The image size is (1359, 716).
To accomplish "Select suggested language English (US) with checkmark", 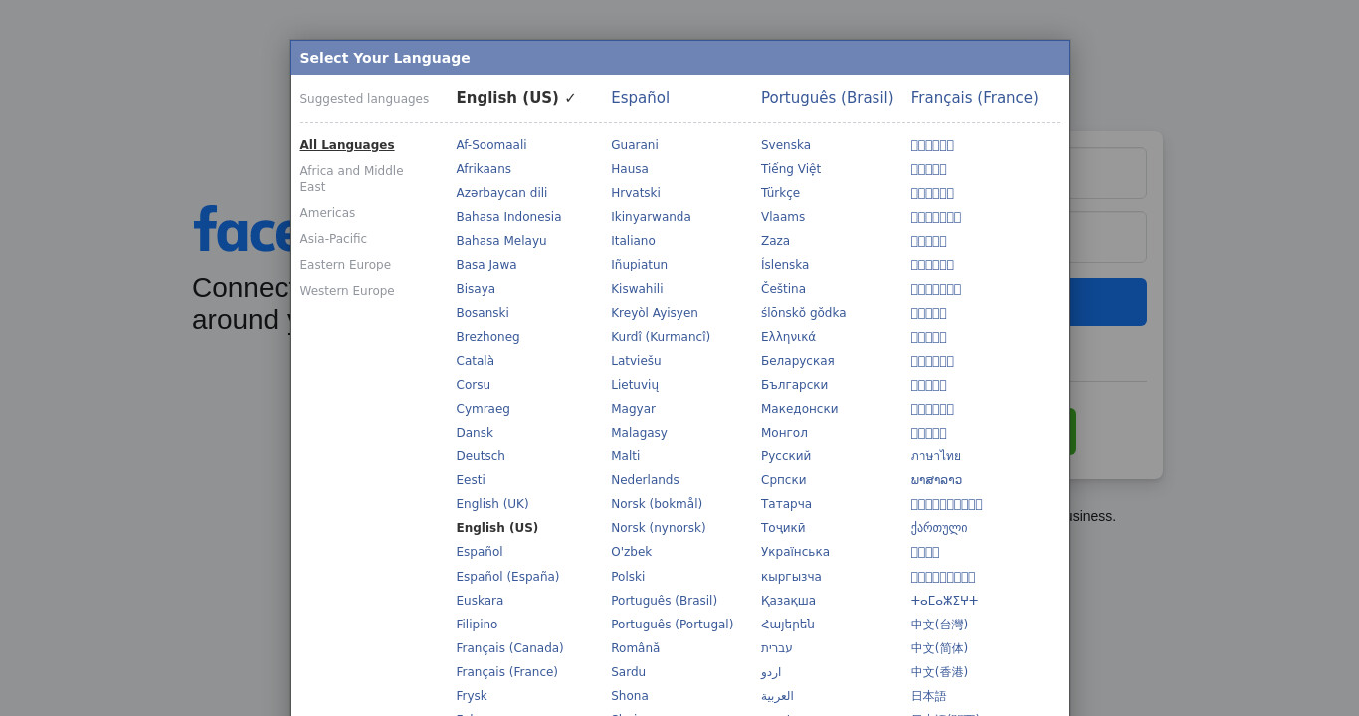I will pos(515,98).
